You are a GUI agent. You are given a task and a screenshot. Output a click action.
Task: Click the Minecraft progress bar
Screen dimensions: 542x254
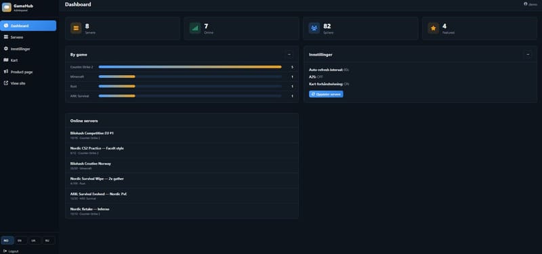click(190, 77)
